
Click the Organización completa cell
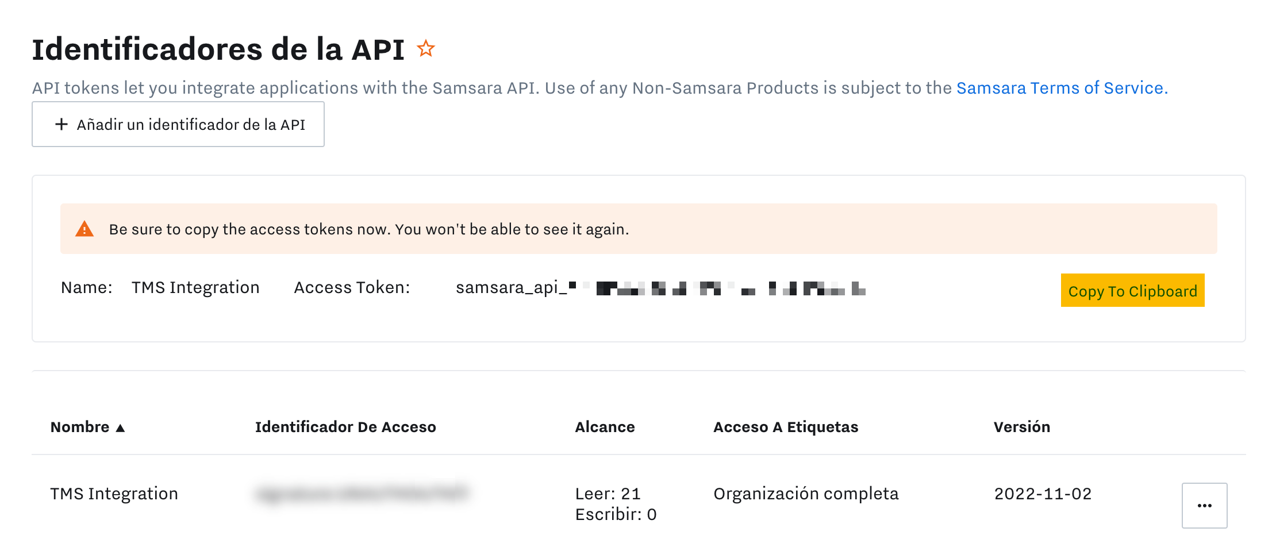806,493
